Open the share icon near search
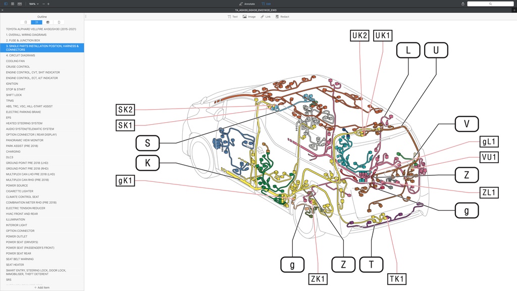 [x=463, y=4]
